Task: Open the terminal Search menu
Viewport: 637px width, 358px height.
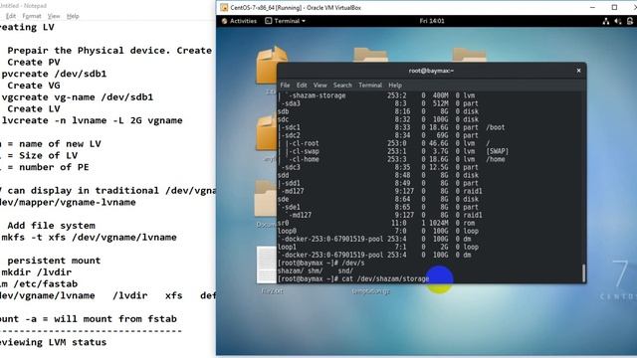Action: (x=342, y=86)
